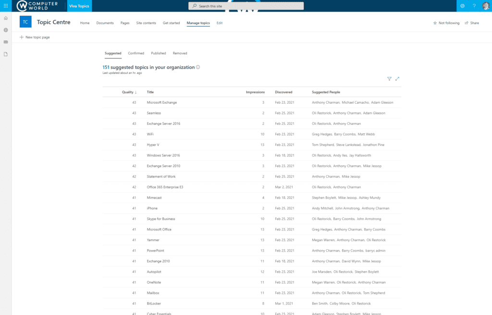Open the PowerPoint topic
Image resolution: width=492 pixels, height=315 pixels.
click(x=155, y=251)
